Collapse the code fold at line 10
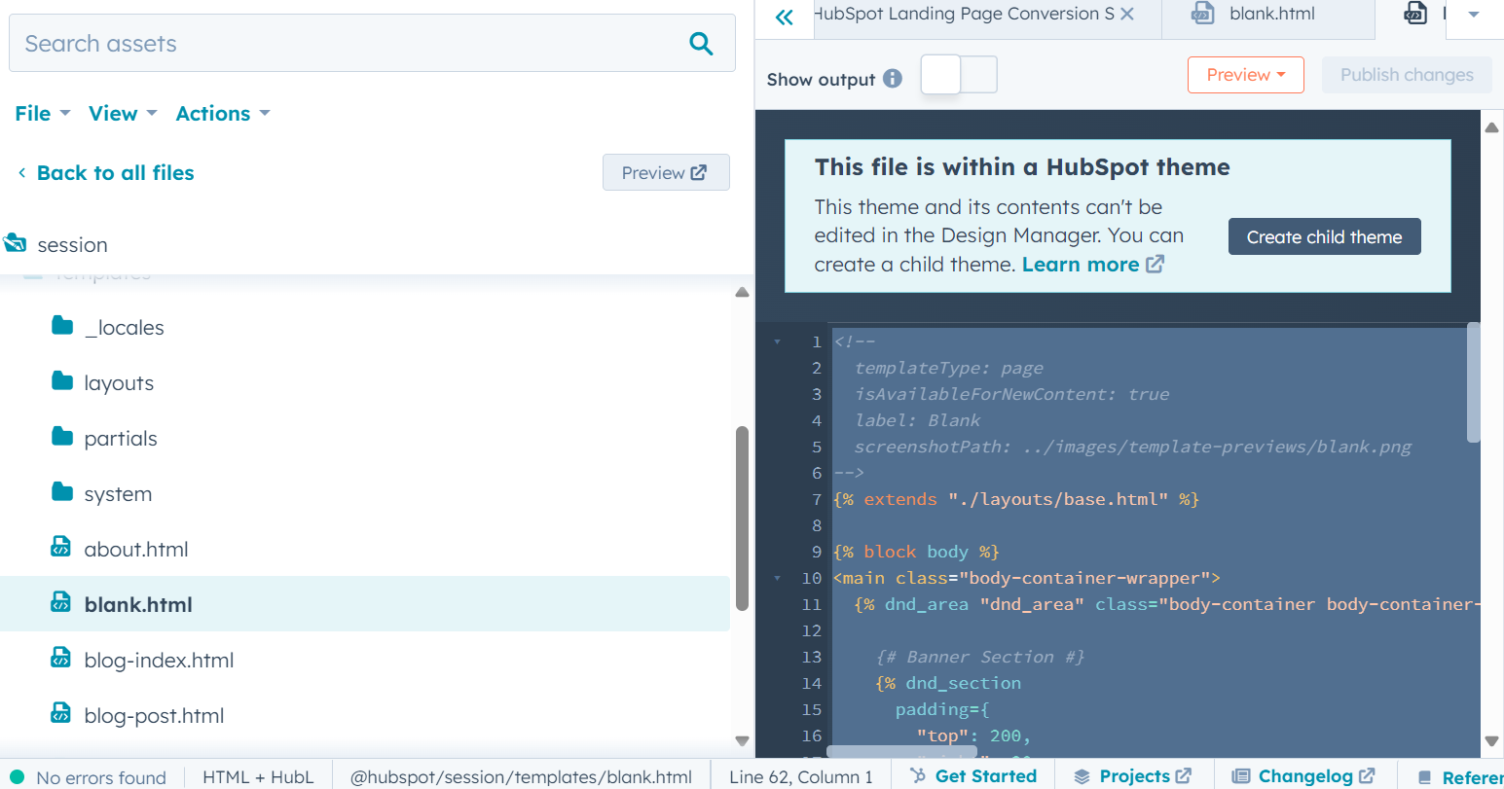1504x789 pixels. pos(776,577)
